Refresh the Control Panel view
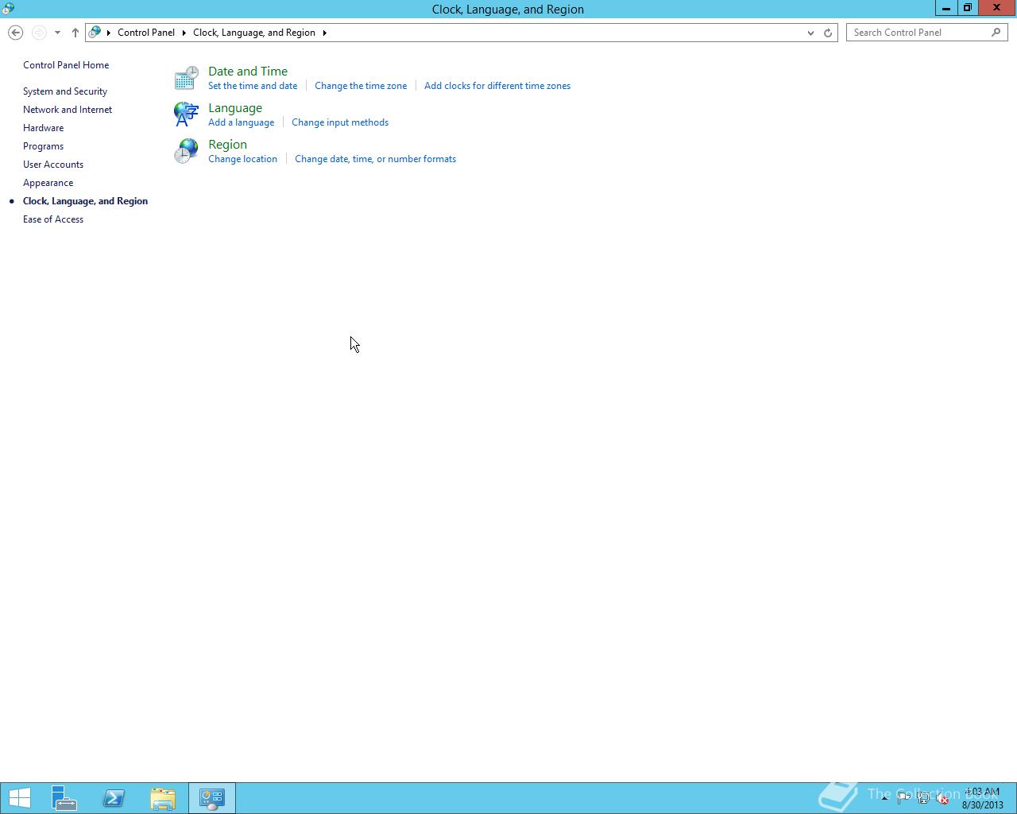1017x814 pixels. tap(828, 33)
